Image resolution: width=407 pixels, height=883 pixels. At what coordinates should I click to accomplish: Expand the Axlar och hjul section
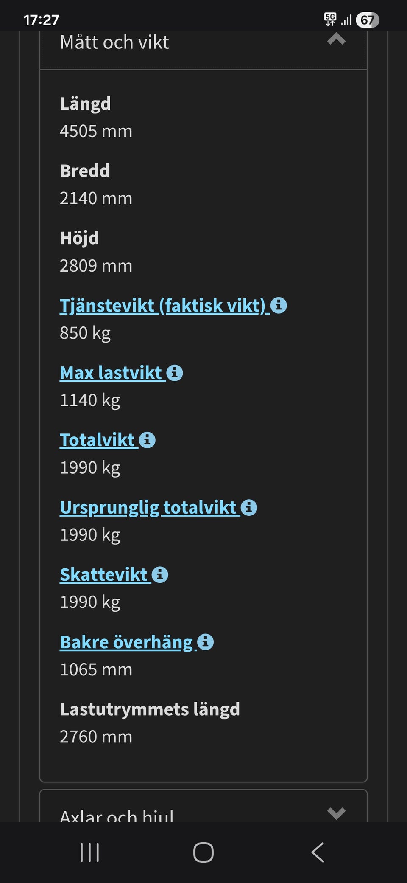pos(336,813)
